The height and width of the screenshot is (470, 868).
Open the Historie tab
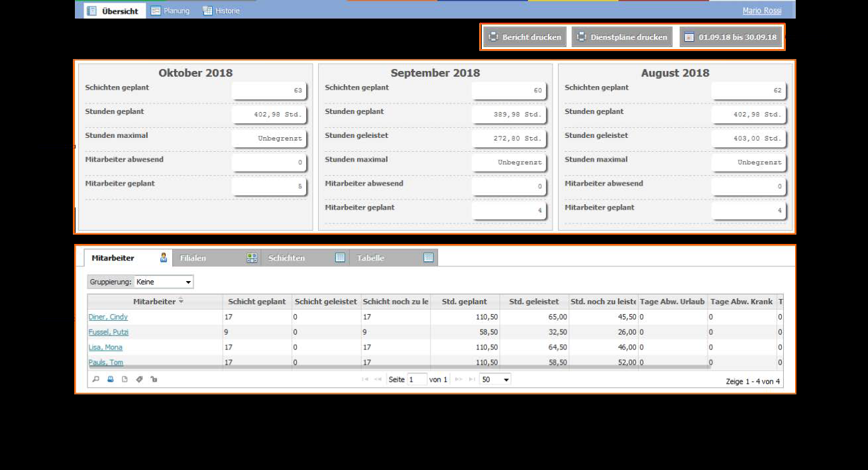[221, 11]
